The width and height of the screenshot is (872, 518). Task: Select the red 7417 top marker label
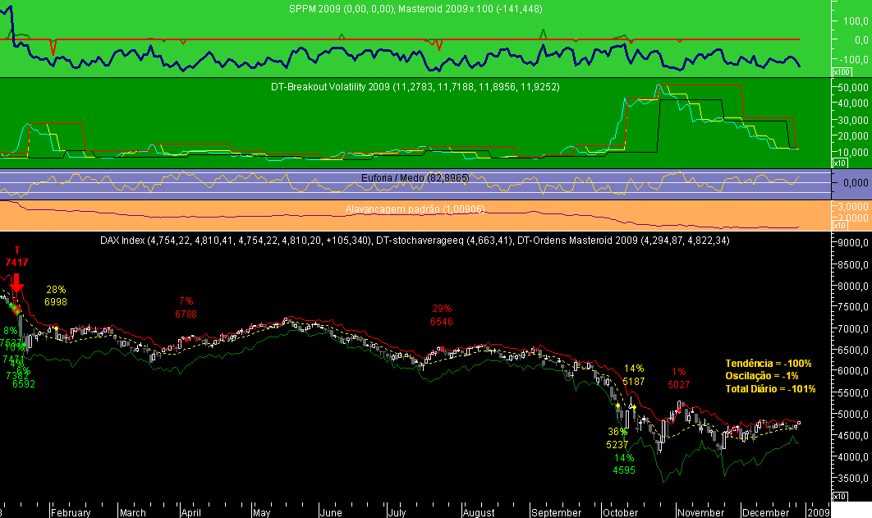click(16, 263)
